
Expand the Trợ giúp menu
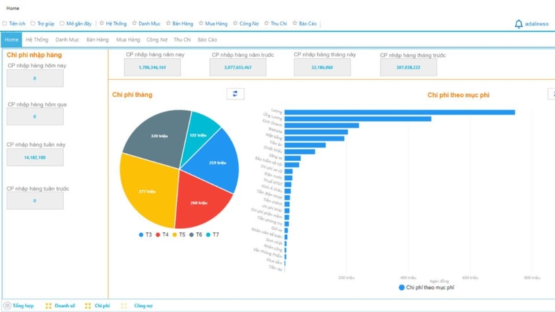pyautogui.click(x=42, y=24)
